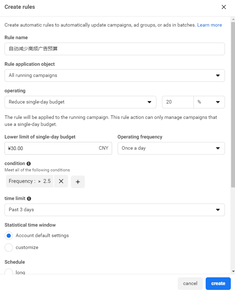Expand the Past 3 days time limit dropdown
The width and height of the screenshot is (235, 292).
tap(115, 210)
